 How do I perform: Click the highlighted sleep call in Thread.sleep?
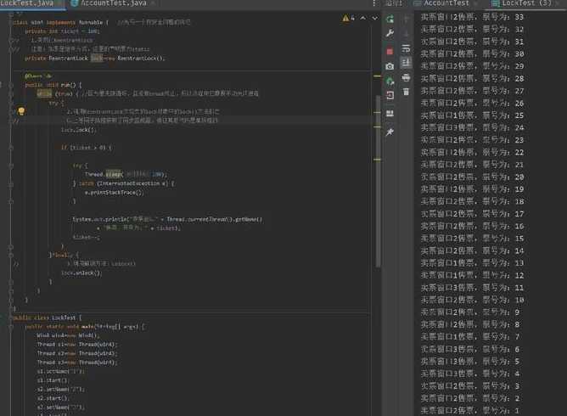click(x=113, y=174)
